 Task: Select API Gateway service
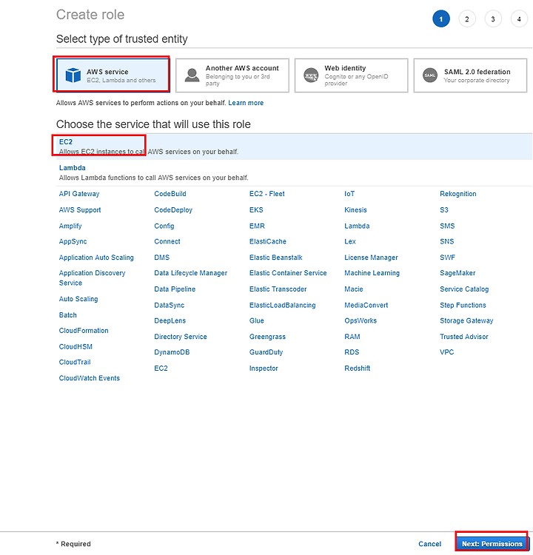tap(79, 194)
